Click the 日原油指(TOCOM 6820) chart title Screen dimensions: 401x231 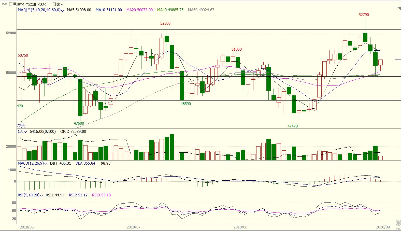click(28, 4)
